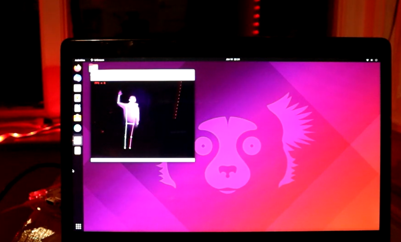Open the clock and calendar in top bar
Image resolution: width=401 pixels, height=242 pixels.
(233, 59)
